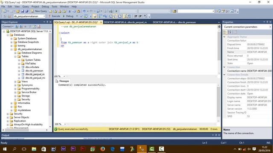Collapse the db_penjualanmakanan database node
The width and height of the screenshot is (273, 153).
click(12, 49)
